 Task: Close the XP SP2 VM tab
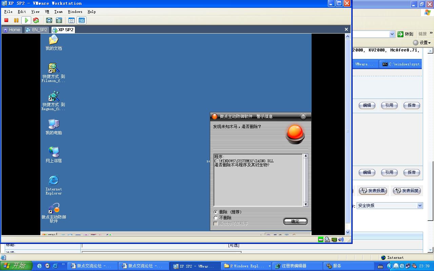[346, 29]
